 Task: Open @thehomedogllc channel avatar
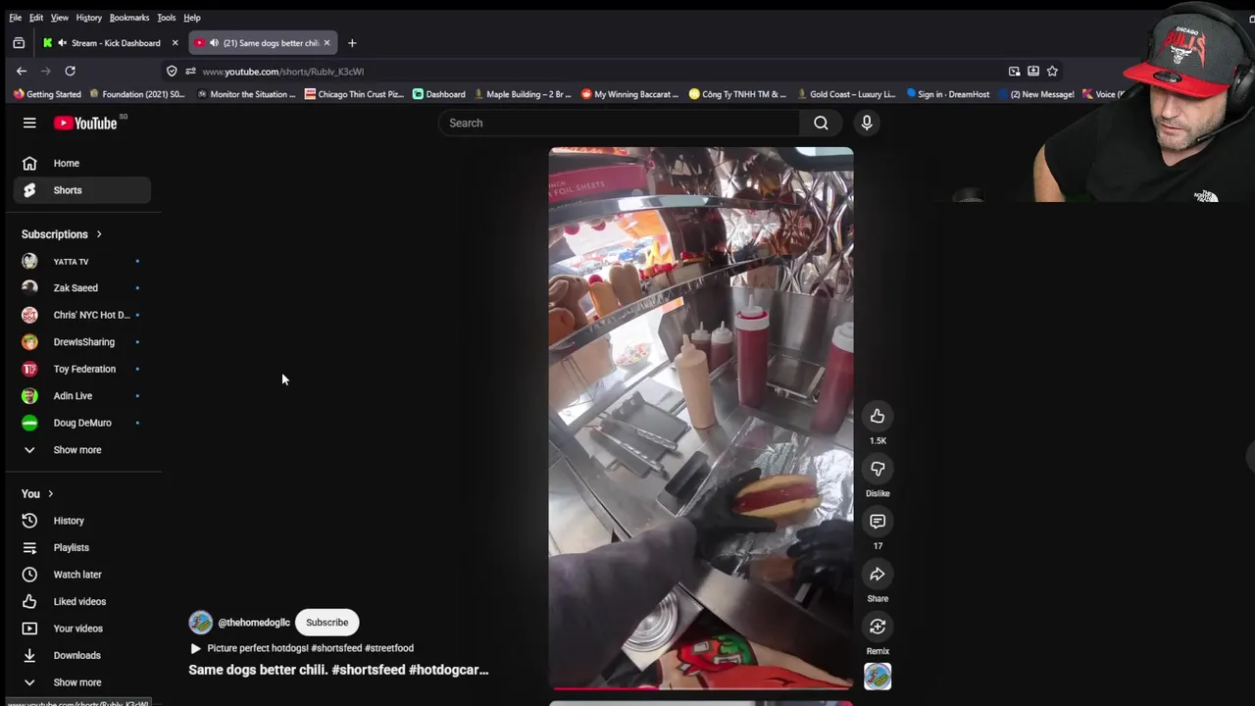(201, 623)
